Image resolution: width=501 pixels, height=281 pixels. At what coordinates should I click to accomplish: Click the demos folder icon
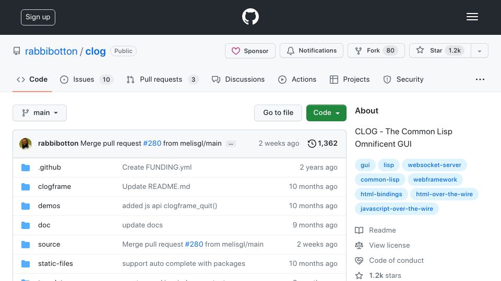pos(26,206)
